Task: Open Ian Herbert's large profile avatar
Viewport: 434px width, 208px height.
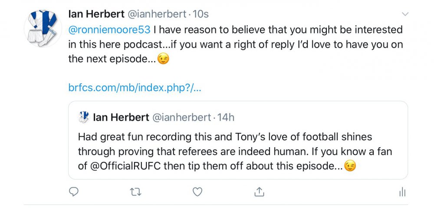Action: point(43,28)
